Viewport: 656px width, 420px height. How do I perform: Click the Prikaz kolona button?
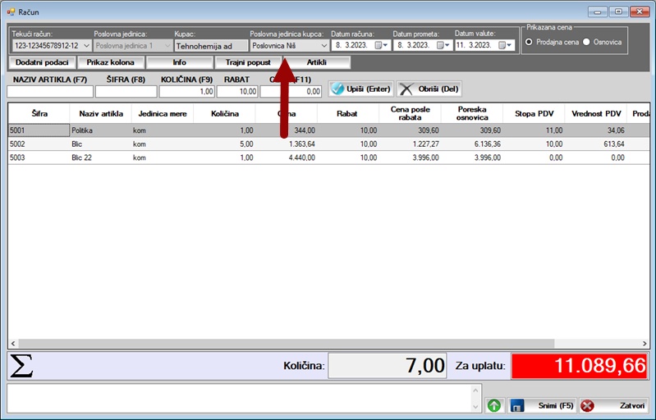(x=111, y=62)
